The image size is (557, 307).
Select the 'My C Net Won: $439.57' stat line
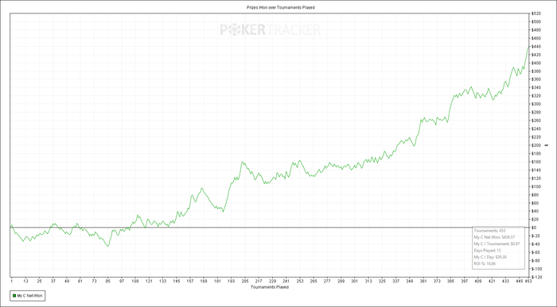coord(494,237)
